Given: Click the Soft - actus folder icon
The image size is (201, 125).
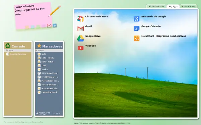Looking at the screenshot, I should tap(39, 62).
